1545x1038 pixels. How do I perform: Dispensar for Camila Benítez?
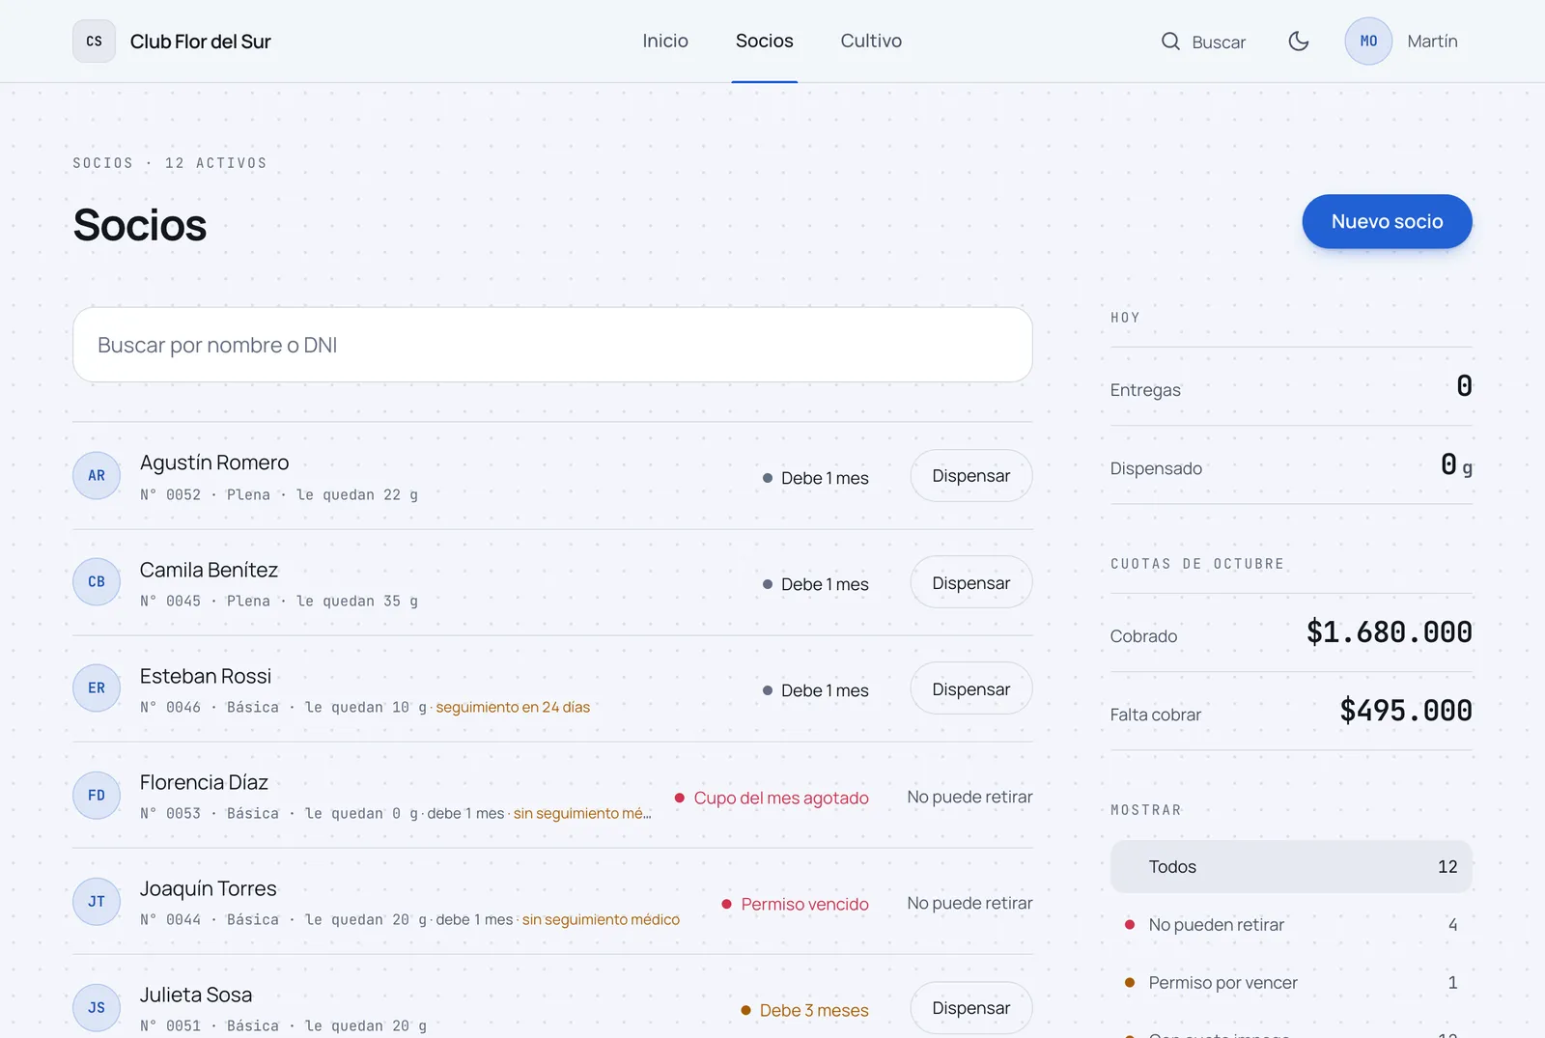point(971,583)
